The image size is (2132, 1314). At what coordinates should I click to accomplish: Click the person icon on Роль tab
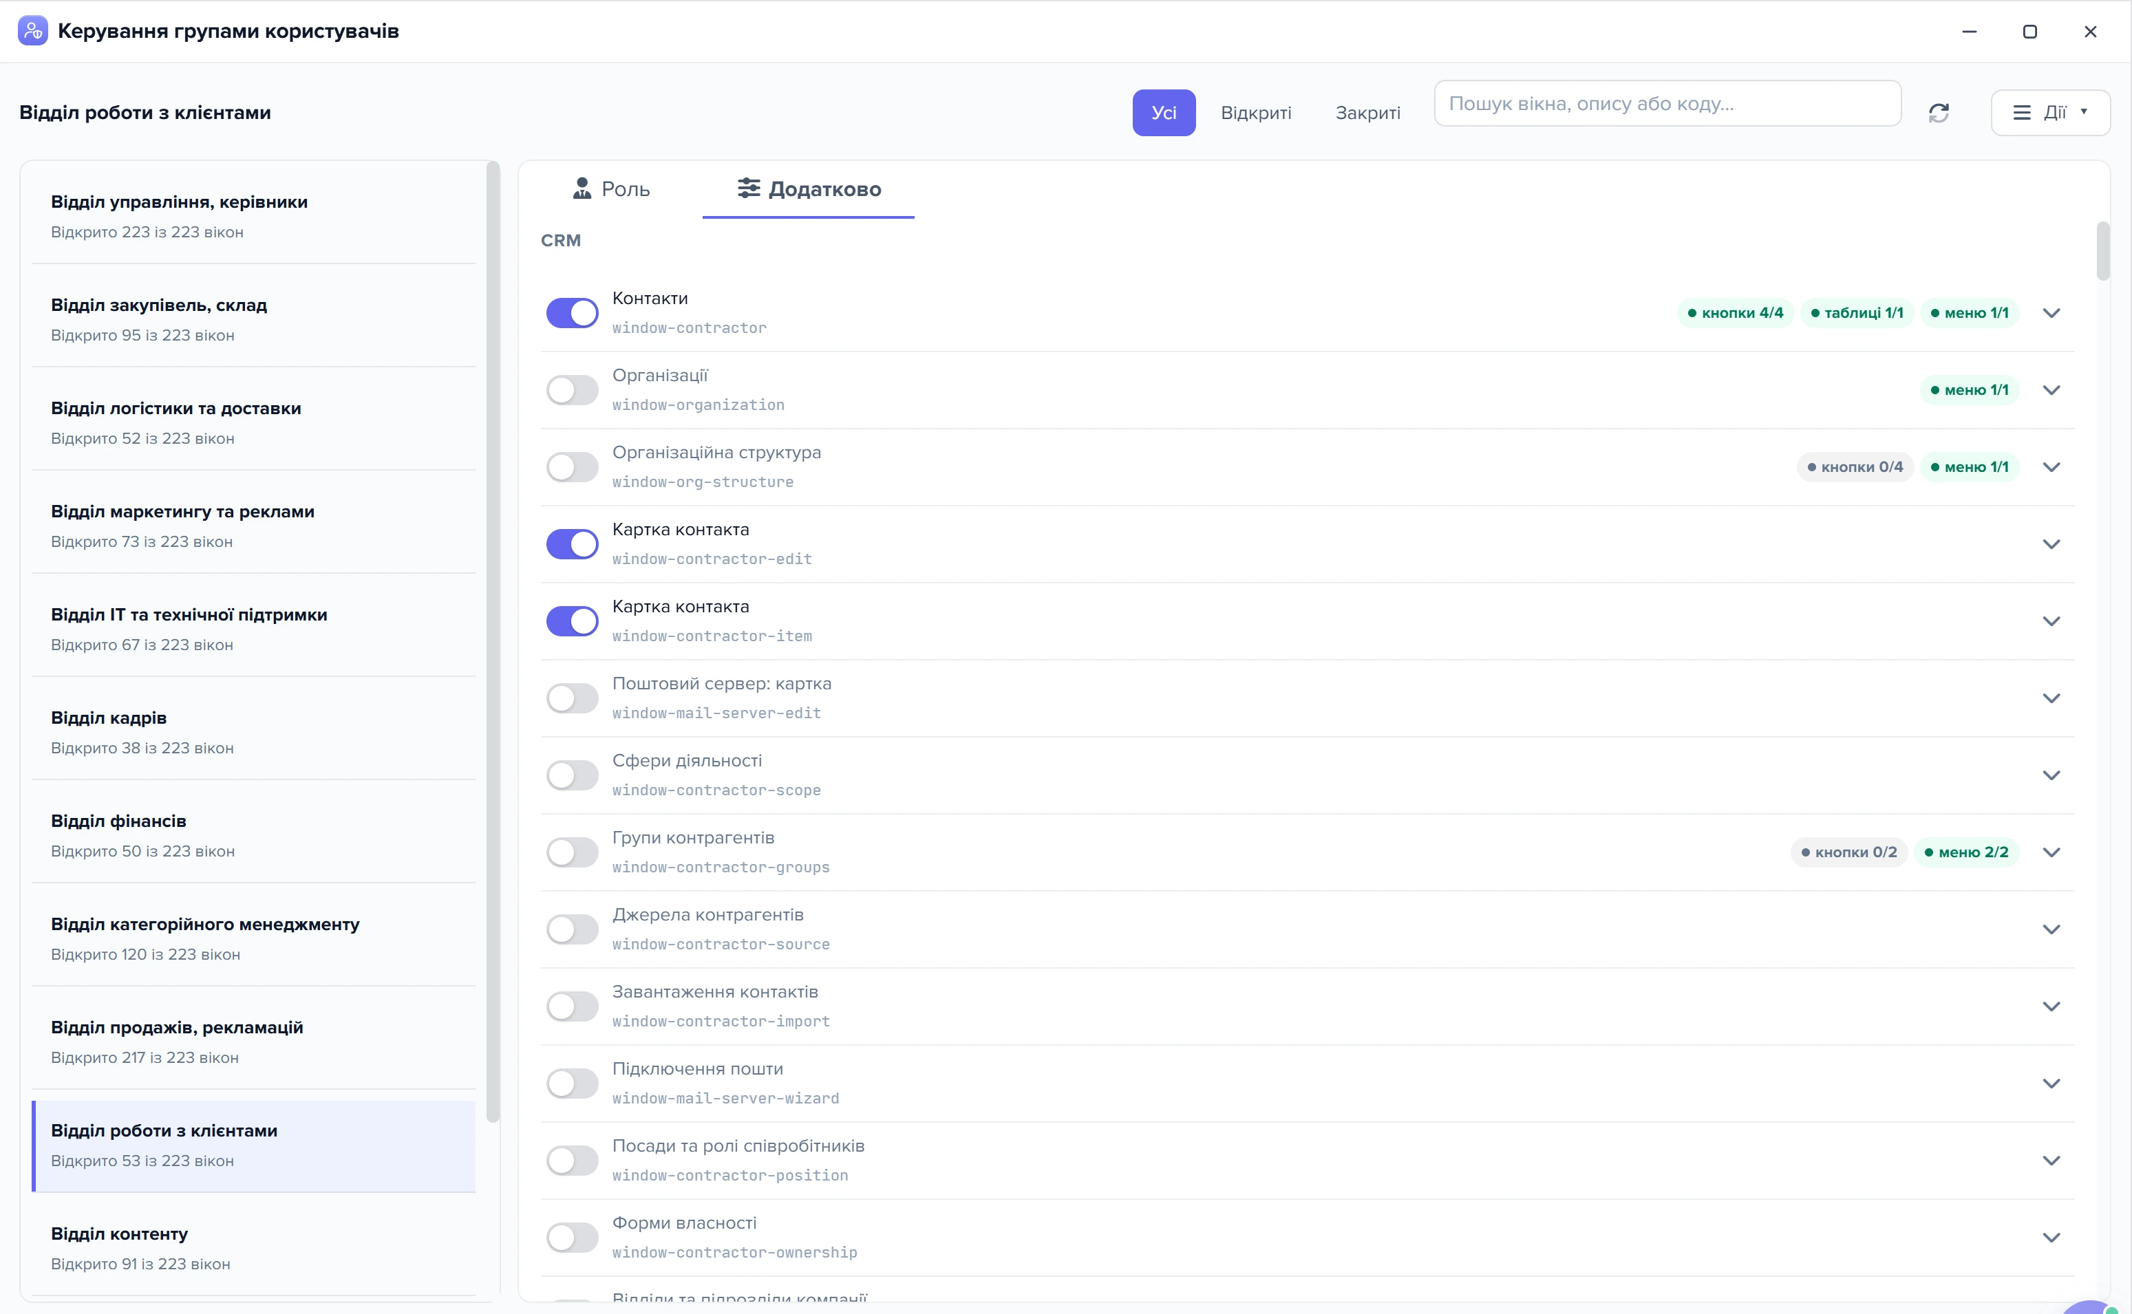tap(582, 189)
